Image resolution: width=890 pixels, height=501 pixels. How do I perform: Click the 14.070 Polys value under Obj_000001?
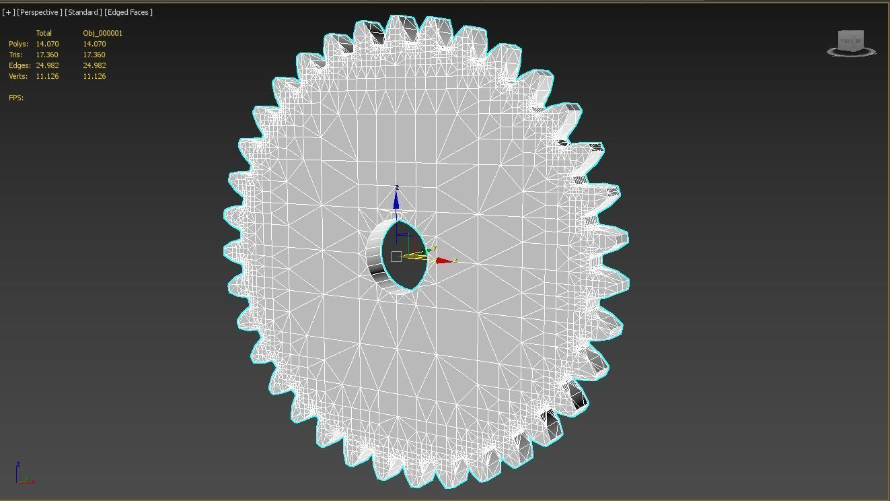coord(94,44)
